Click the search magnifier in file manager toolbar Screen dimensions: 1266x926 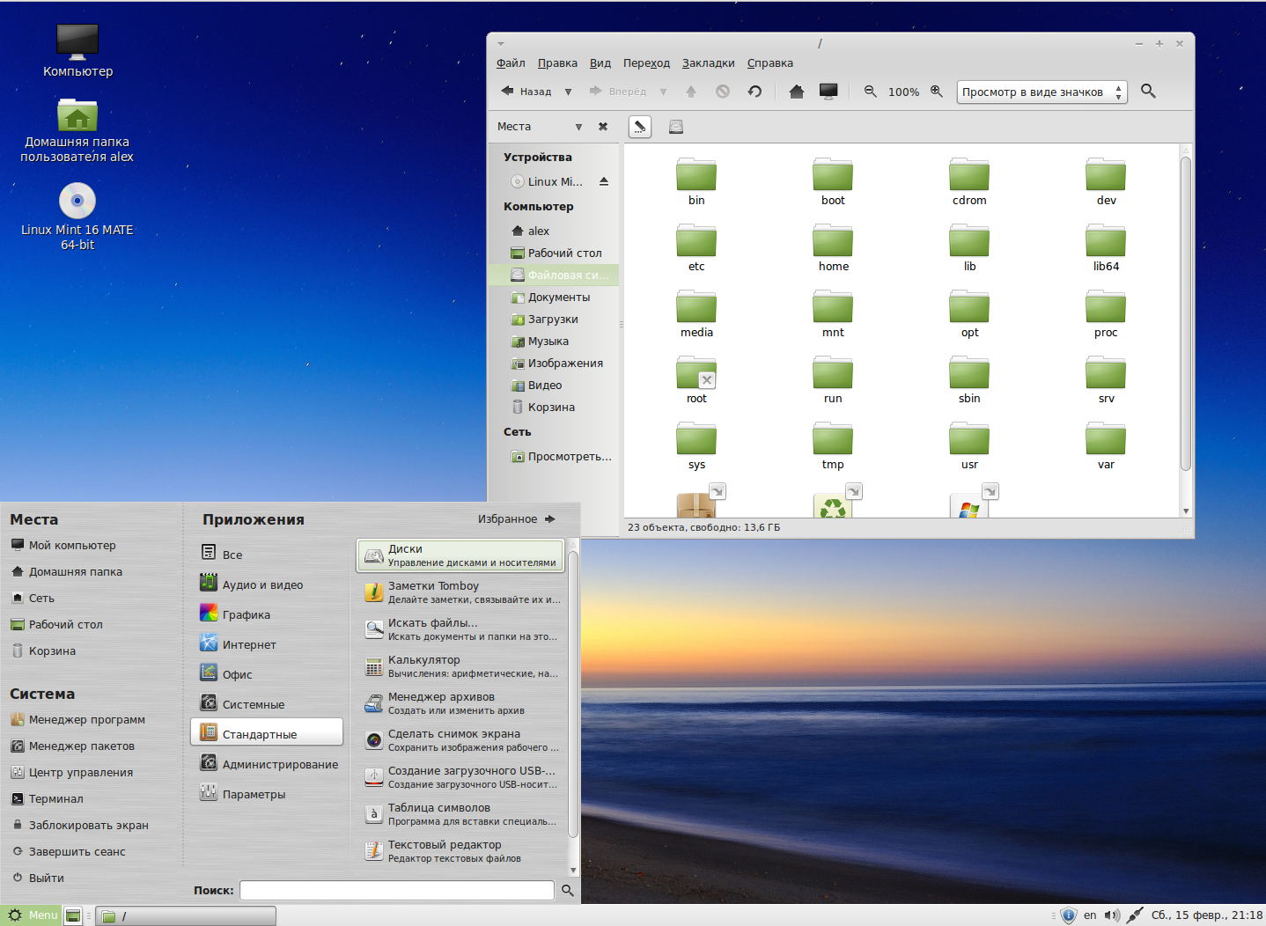[x=1148, y=91]
